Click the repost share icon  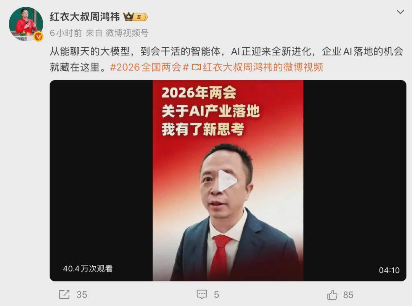(64, 295)
